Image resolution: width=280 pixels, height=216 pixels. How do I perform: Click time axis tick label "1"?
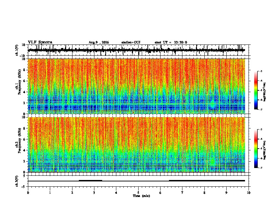point(50,193)
